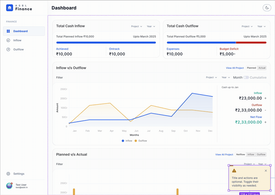The width and height of the screenshot is (275, 195).
Task: Click the Inflow arrow icon in sidebar
Action: pos(8,40)
